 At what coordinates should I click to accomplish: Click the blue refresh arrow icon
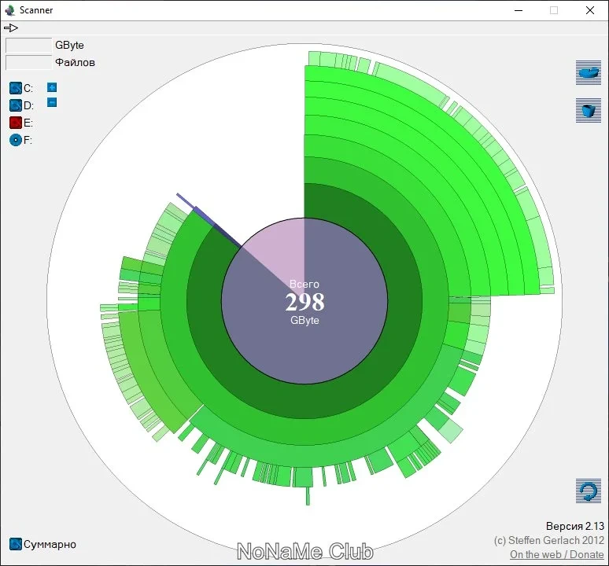[x=589, y=491]
